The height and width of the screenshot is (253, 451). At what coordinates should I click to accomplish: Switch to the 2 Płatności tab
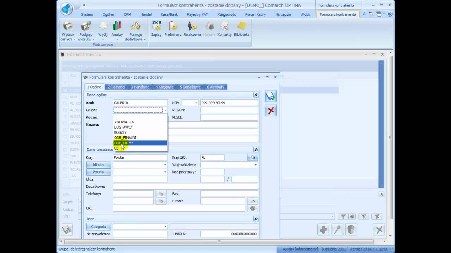point(116,87)
